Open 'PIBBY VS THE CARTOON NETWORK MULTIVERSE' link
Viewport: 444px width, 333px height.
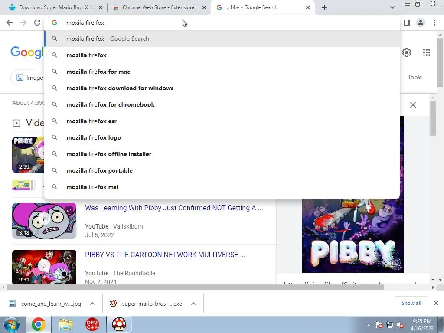[x=165, y=255]
